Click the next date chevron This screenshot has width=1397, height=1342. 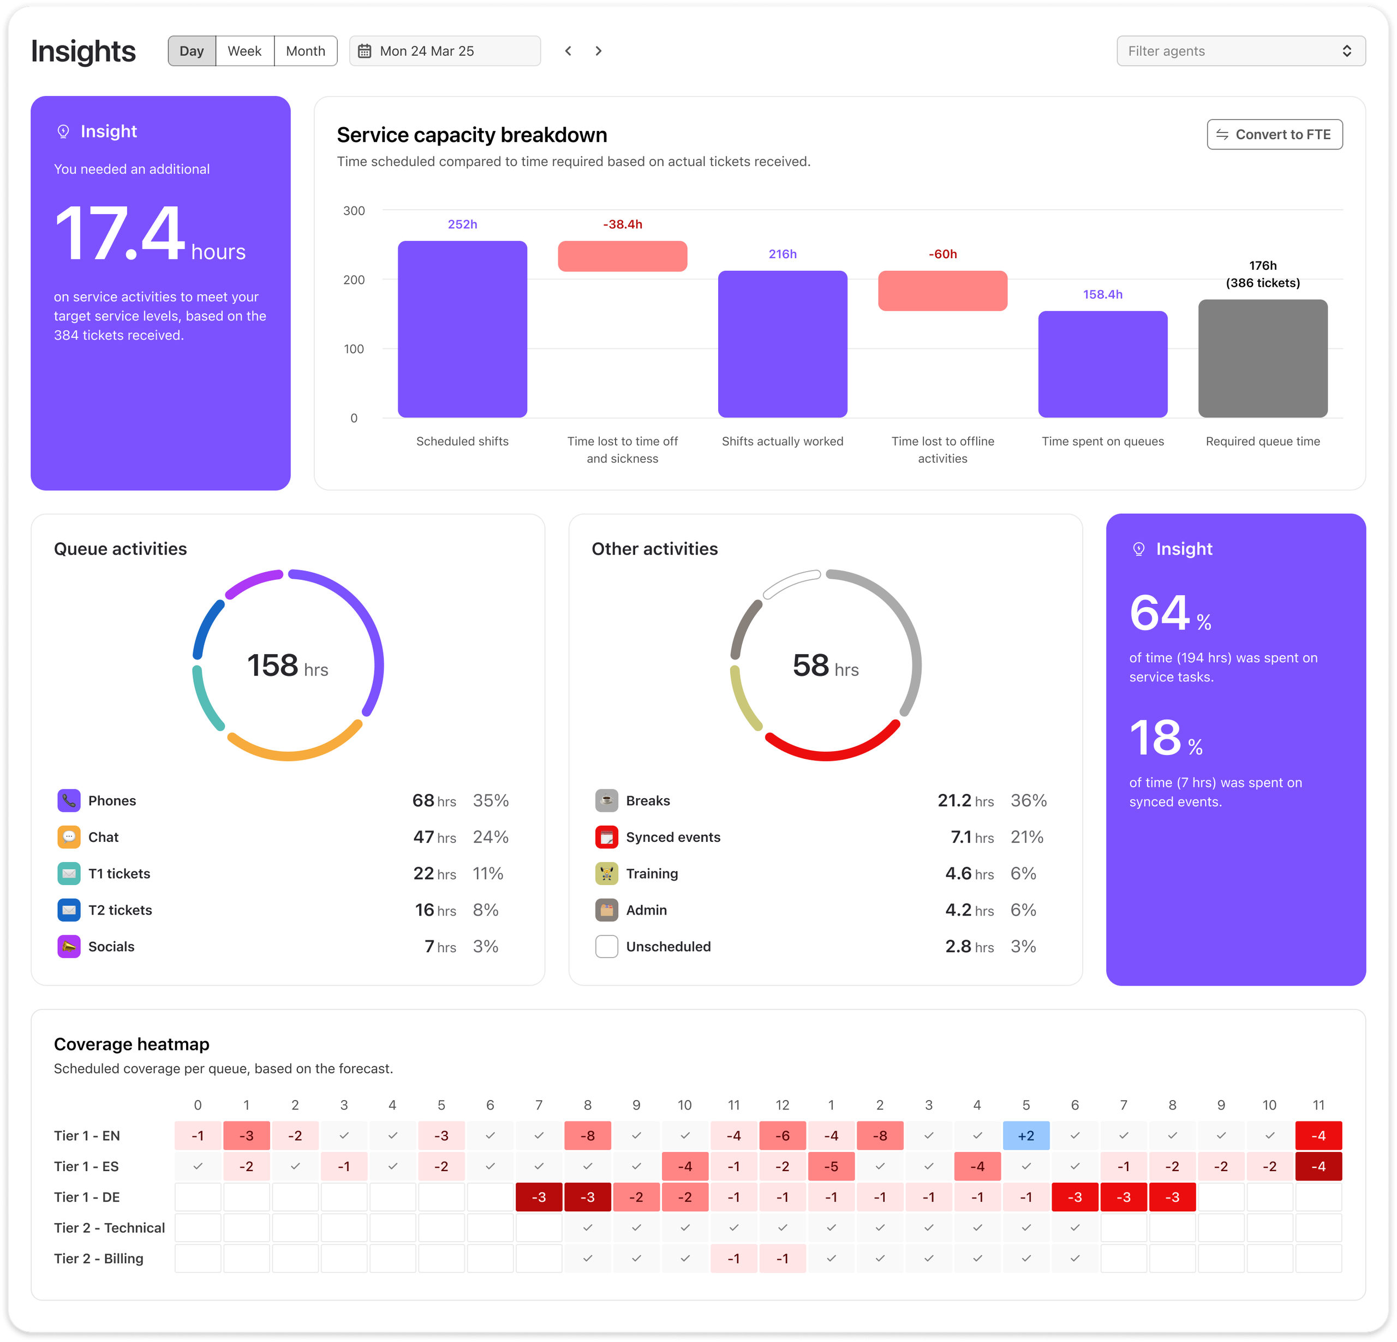coord(598,51)
